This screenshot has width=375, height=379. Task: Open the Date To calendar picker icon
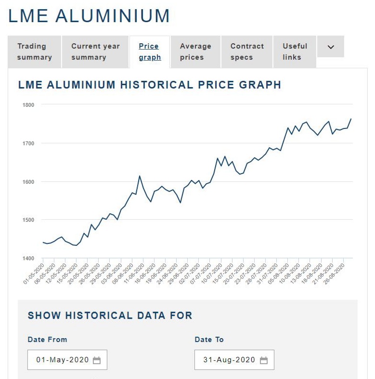point(263,360)
